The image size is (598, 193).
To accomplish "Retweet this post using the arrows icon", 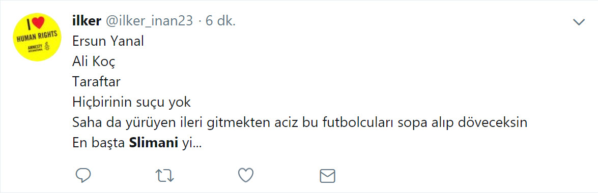I will tap(165, 176).
